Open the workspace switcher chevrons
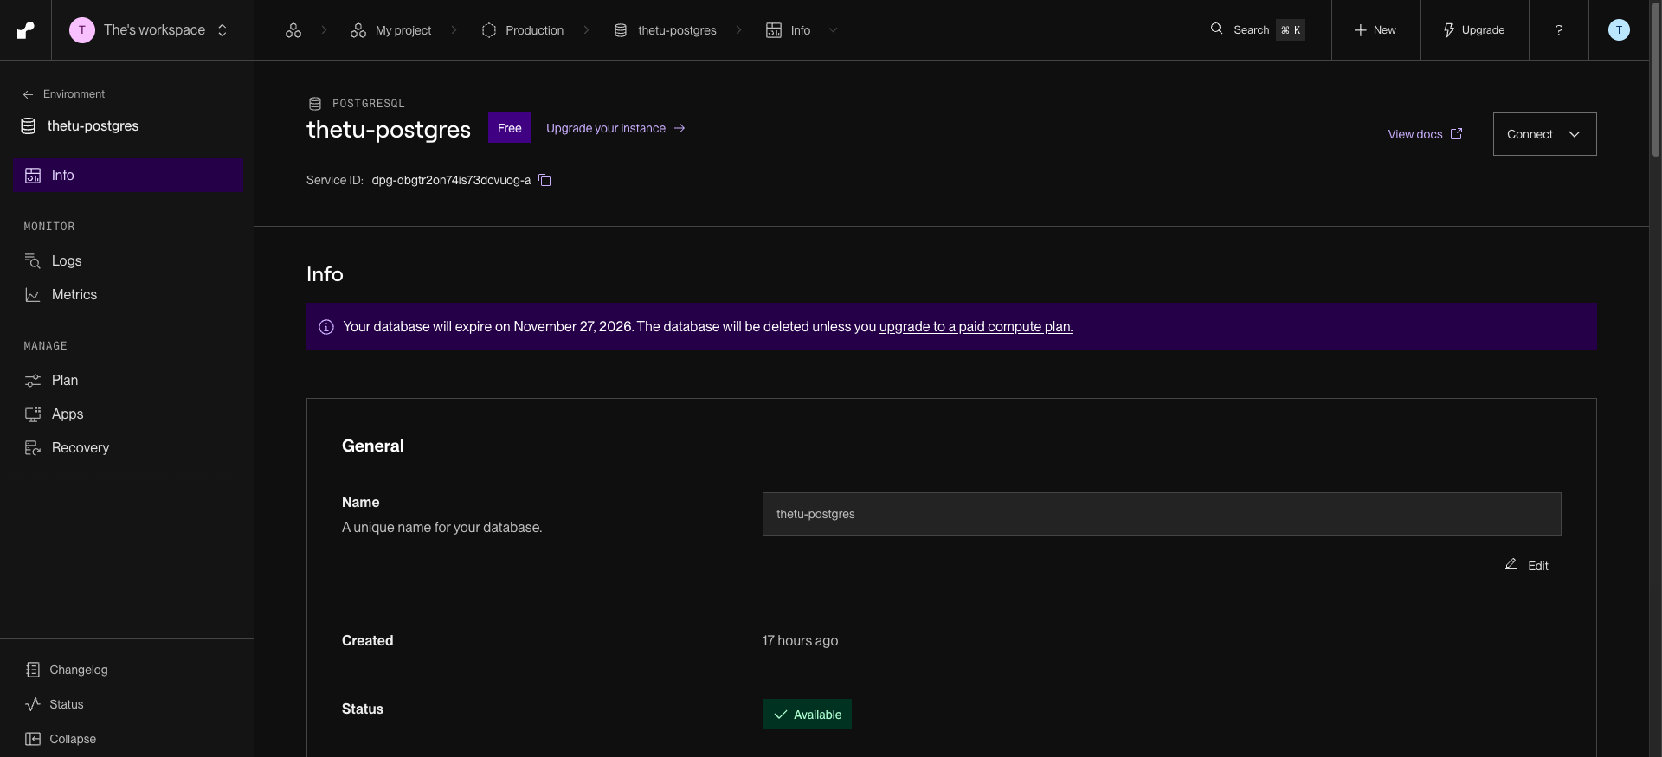This screenshot has height=757, width=1662. click(222, 30)
